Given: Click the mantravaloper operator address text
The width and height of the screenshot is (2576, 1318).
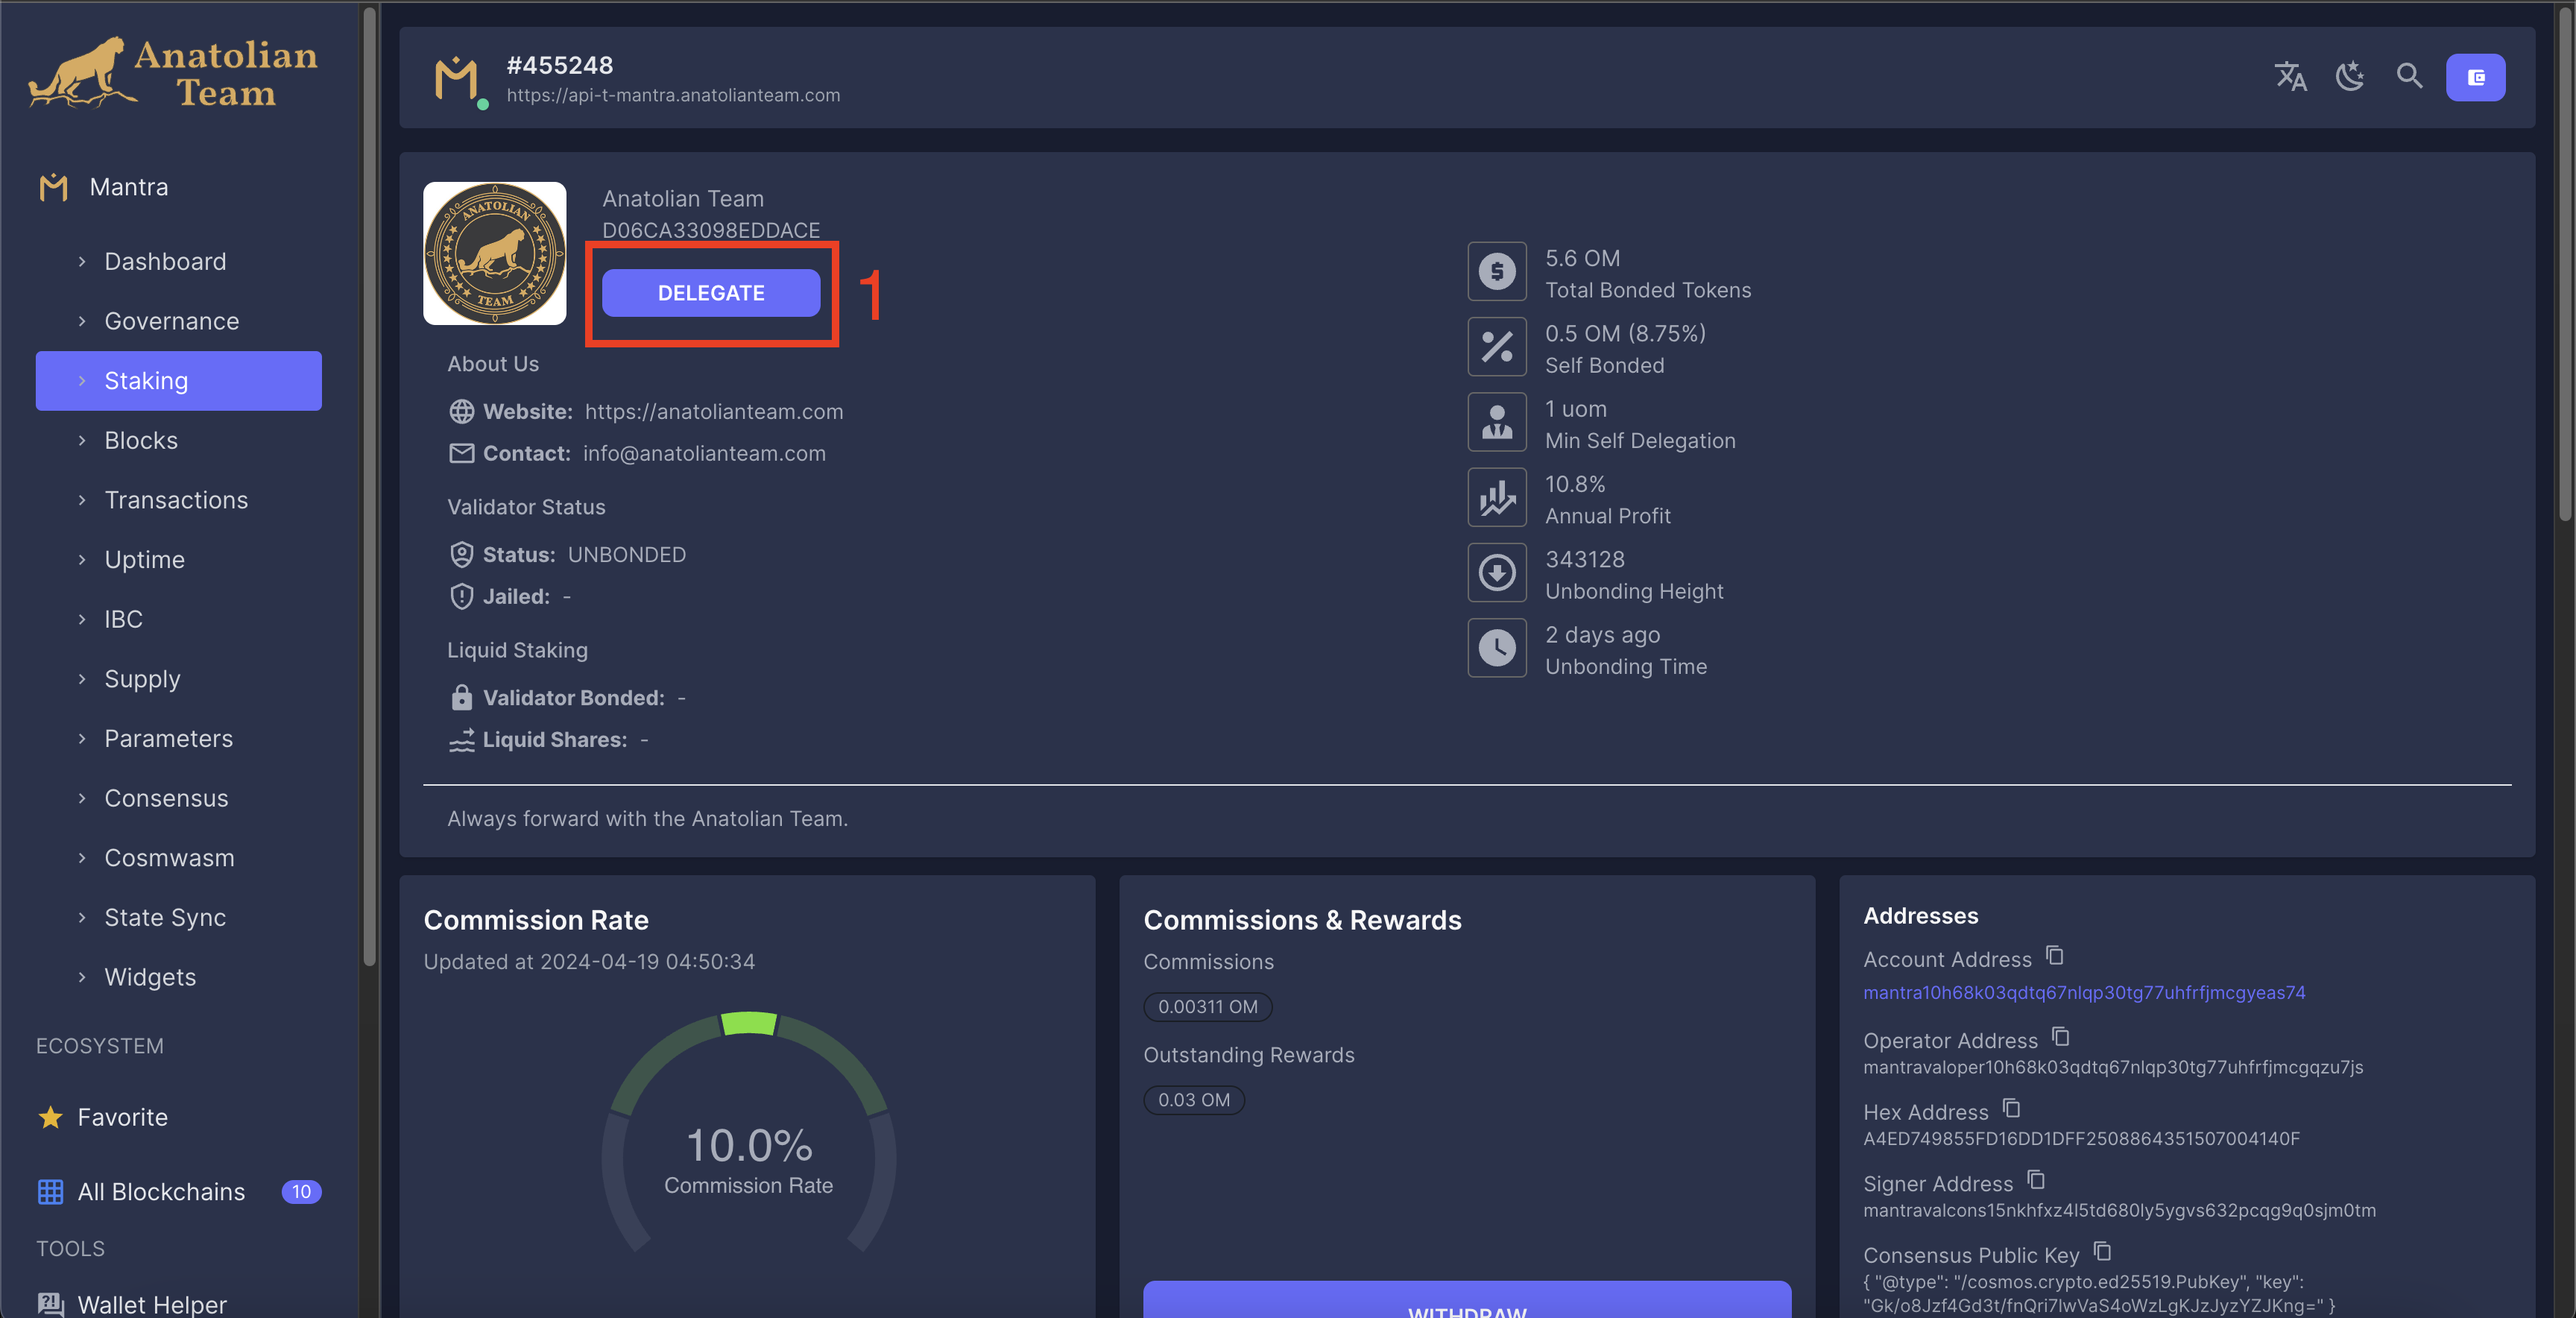Looking at the screenshot, I should pos(2113,1067).
